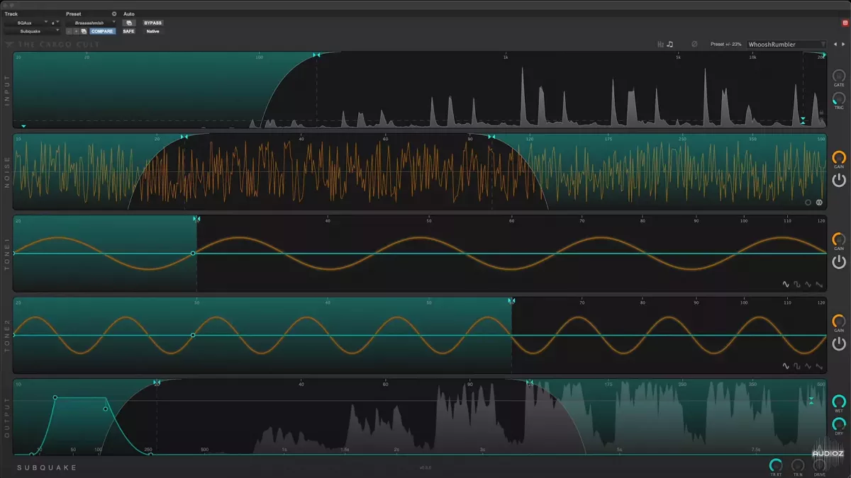Open the insert position 'a' dropdown
The height and width of the screenshot is (478, 851).
click(x=55, y=23)
